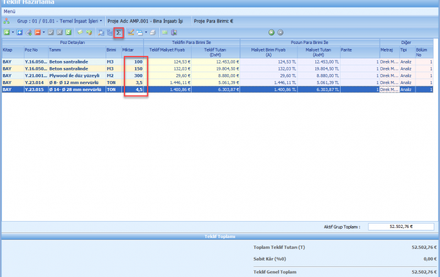The height and width of the screenshot is (277, 440).
Task: Click the gray checkmark icon in toolbar
Action: (x=51, y=32)
